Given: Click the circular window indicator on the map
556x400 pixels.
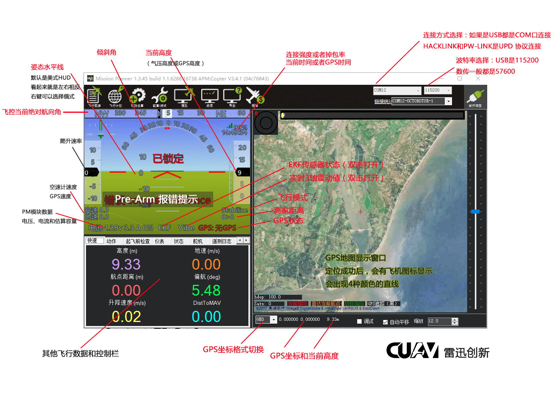Looking at the screenshot, I should click(266, 123).
